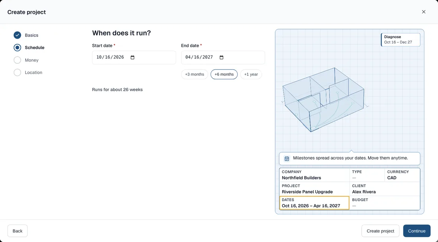This screenshot has width=438, height=242.
Task: Jump to the Money step label
Action: [x=31, y=60]
